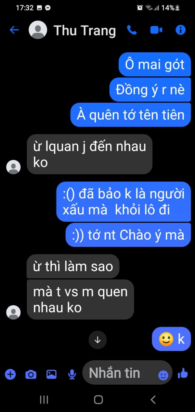Open the photo gallery picker
Screen dimensions: 195x412
pyautogui.click(x=52, y=375)
